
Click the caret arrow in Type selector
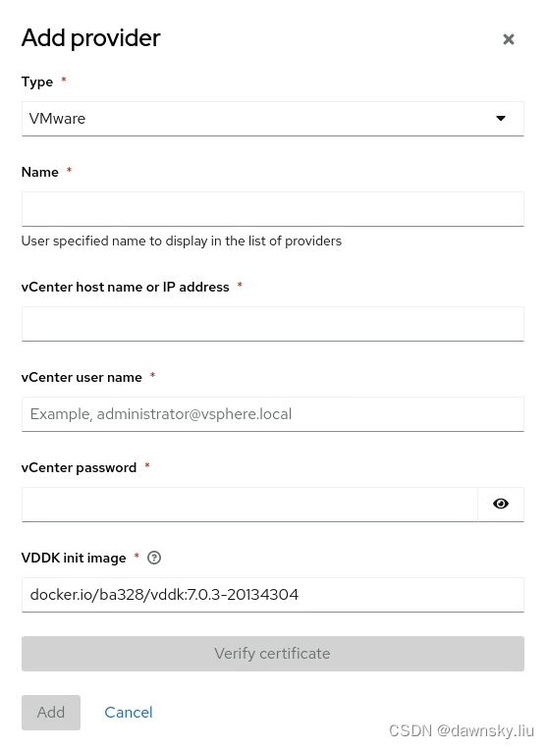[x=501, y=119]
